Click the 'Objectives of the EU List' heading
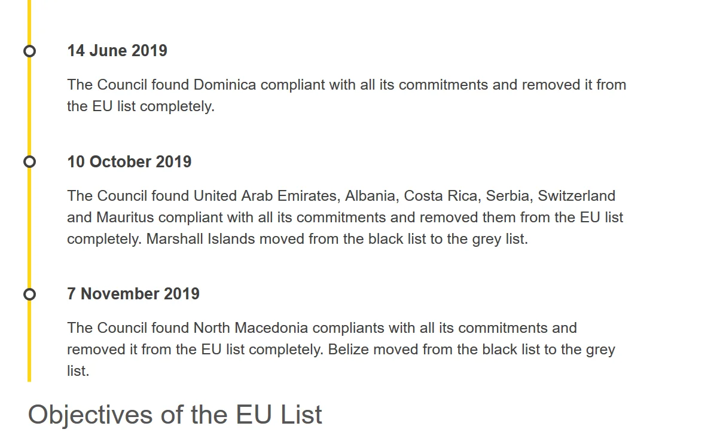Image resolution: width=717 pixels, height=432 pixels. coord(175,415)
